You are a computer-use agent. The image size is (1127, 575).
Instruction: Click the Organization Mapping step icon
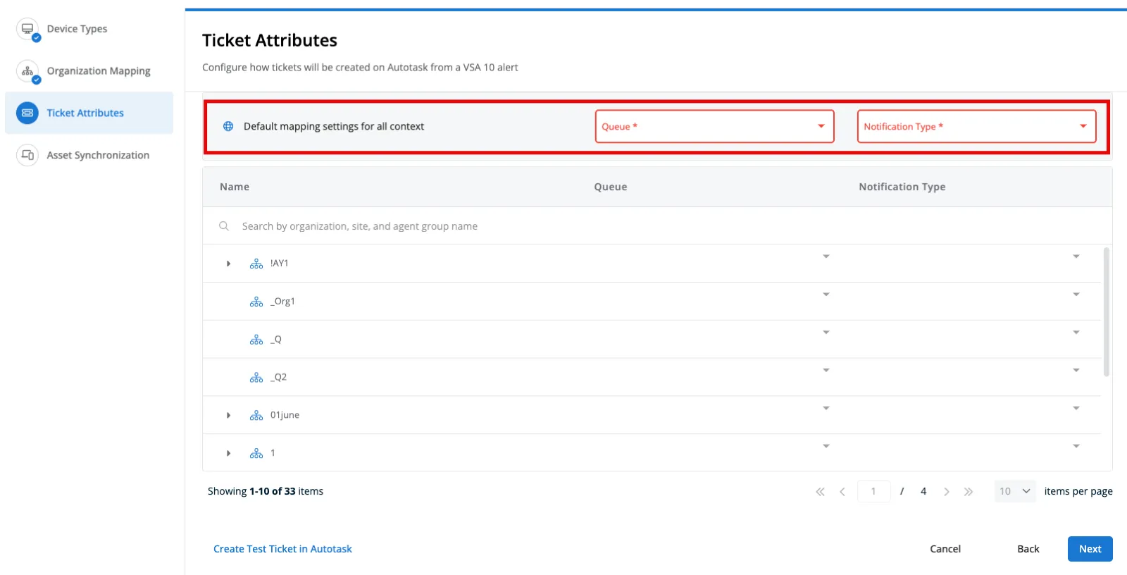point(27,71)
